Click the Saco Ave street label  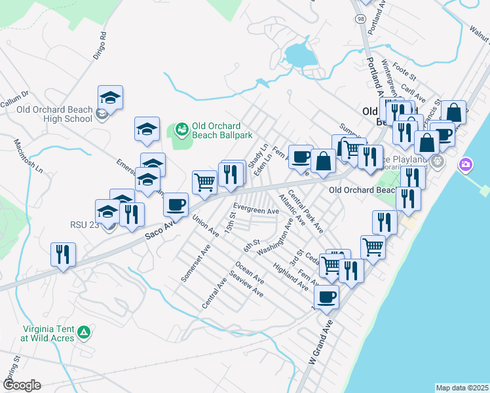click(x=160, y=230)
